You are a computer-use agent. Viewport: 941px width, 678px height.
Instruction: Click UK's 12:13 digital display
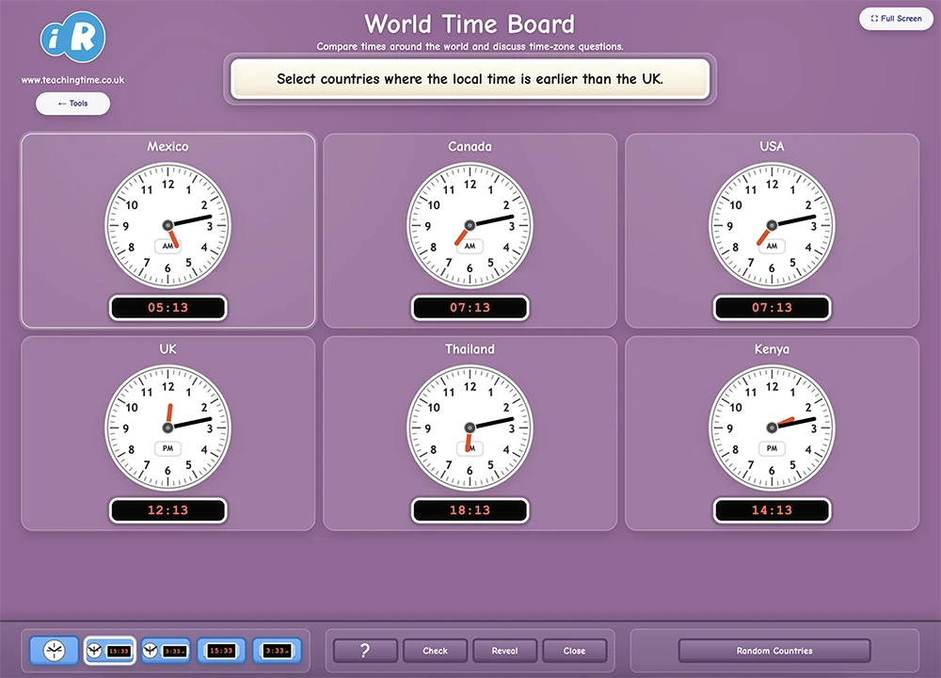click(168, 509)
